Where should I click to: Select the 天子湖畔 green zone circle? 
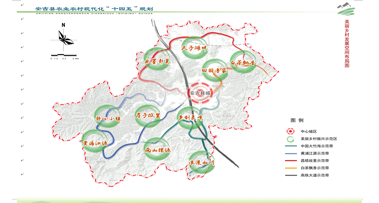195,48
